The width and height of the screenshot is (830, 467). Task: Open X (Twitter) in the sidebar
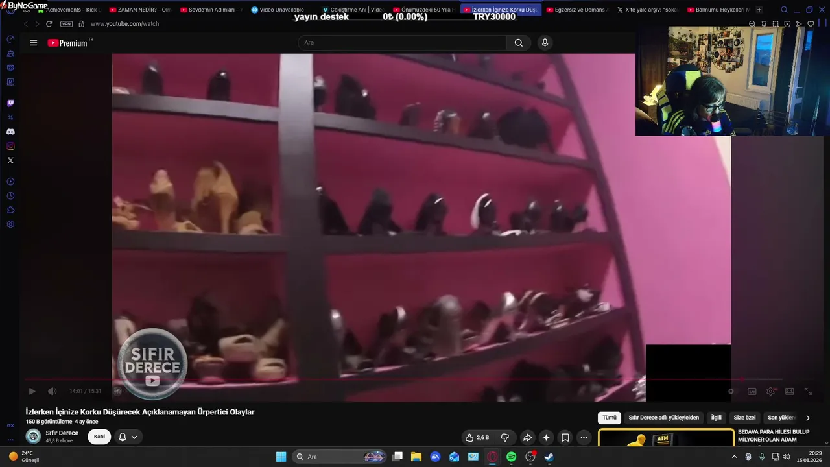click(10, 160)
